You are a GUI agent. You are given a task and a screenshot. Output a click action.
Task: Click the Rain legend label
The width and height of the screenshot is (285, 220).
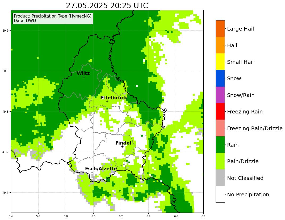click(233, 145)
